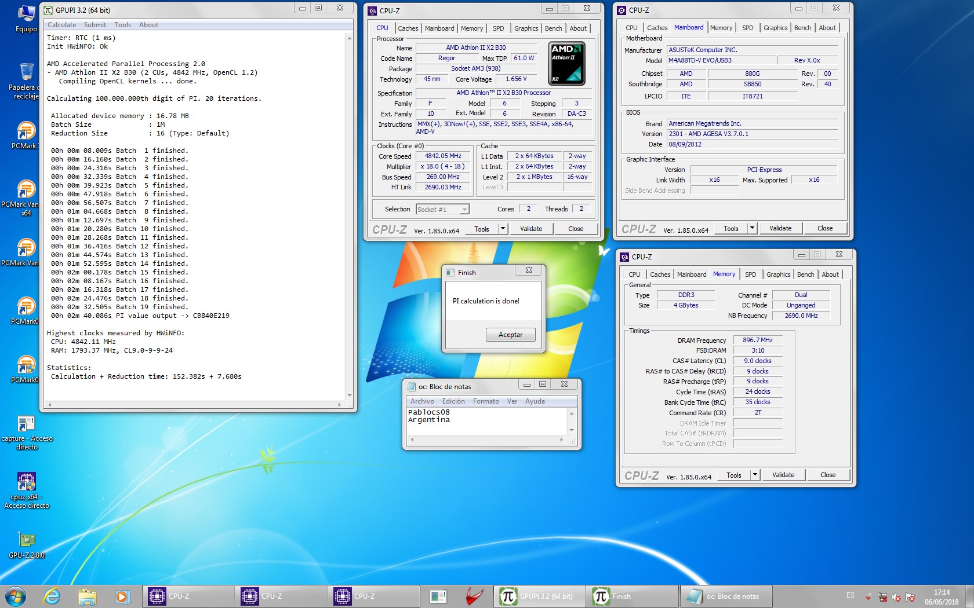Click the ES language indicator in tray
Screen dimensions: 974x608
[850, 595]
